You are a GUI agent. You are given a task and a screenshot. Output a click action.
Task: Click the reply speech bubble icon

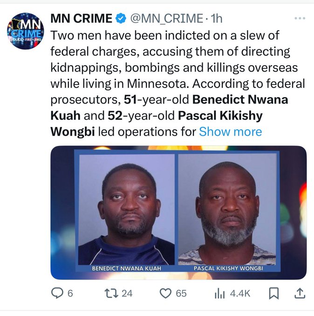click(57, 293)
